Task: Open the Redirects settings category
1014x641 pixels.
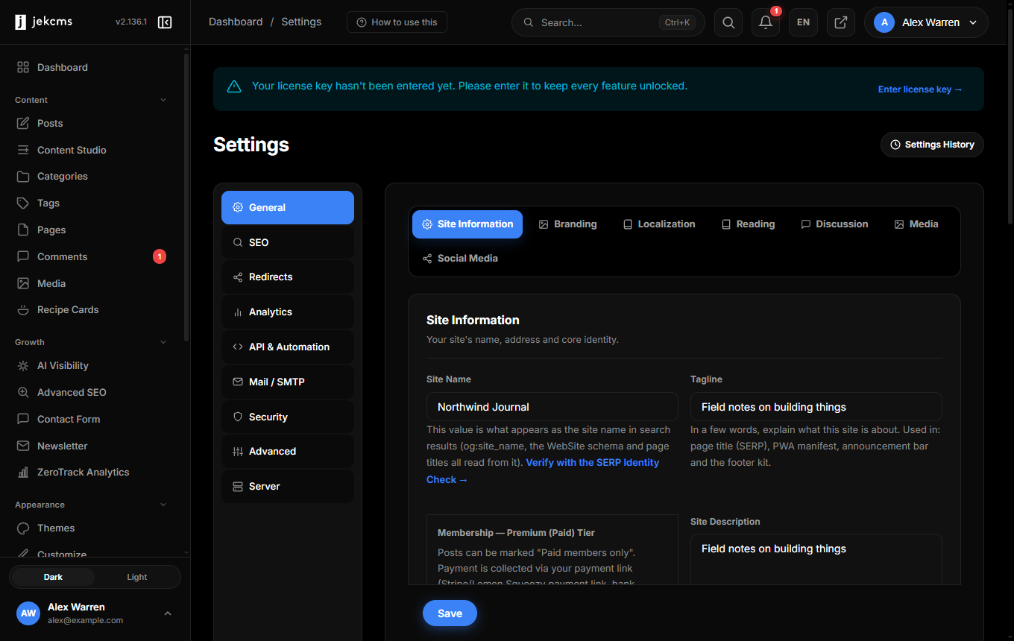Action: pos(288,277)
